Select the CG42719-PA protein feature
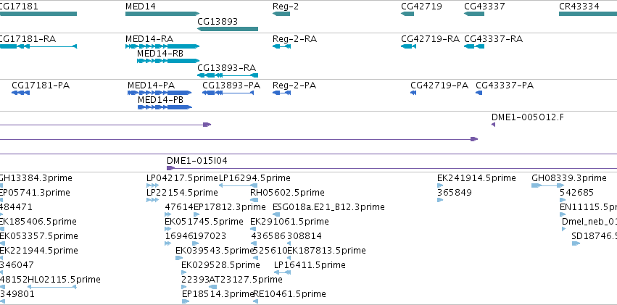617x305 pixels. (413, 93)
